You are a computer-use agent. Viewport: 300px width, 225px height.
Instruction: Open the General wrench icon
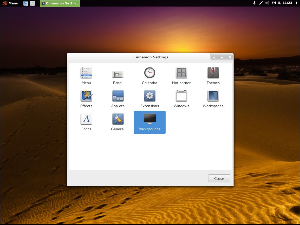click(x=118, y=119)
